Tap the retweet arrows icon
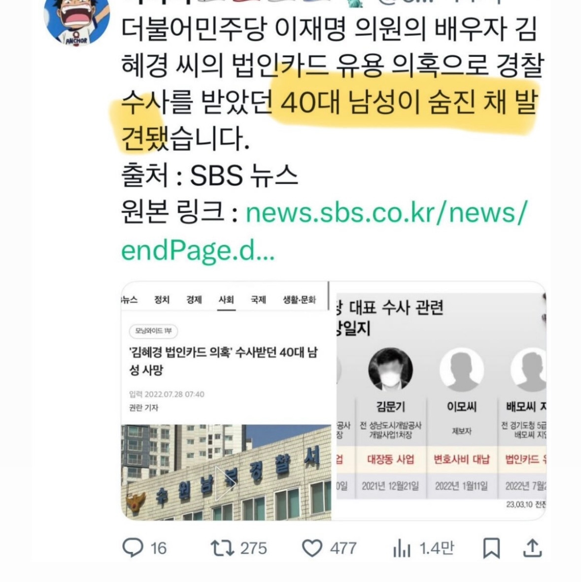The height and width of the screenshot is (582, 581). [222, 548]
